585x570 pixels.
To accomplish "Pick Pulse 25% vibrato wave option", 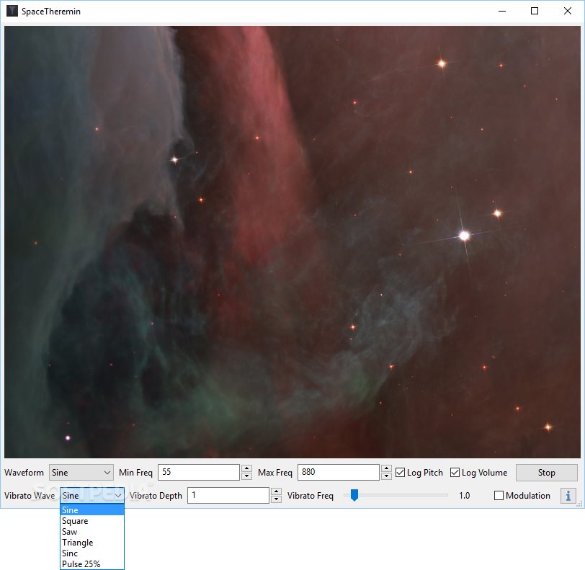I will click(x=91, y=564).
